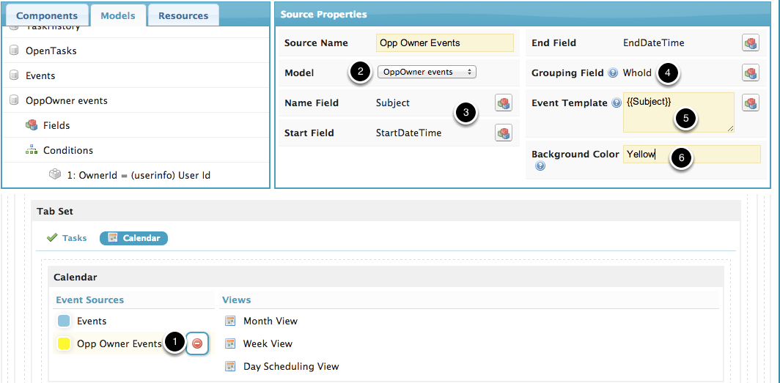Open the Model dropdown showing OppOwner events
Image resolution: width=780 pixels, height=383 pixels.
point(427,72)
